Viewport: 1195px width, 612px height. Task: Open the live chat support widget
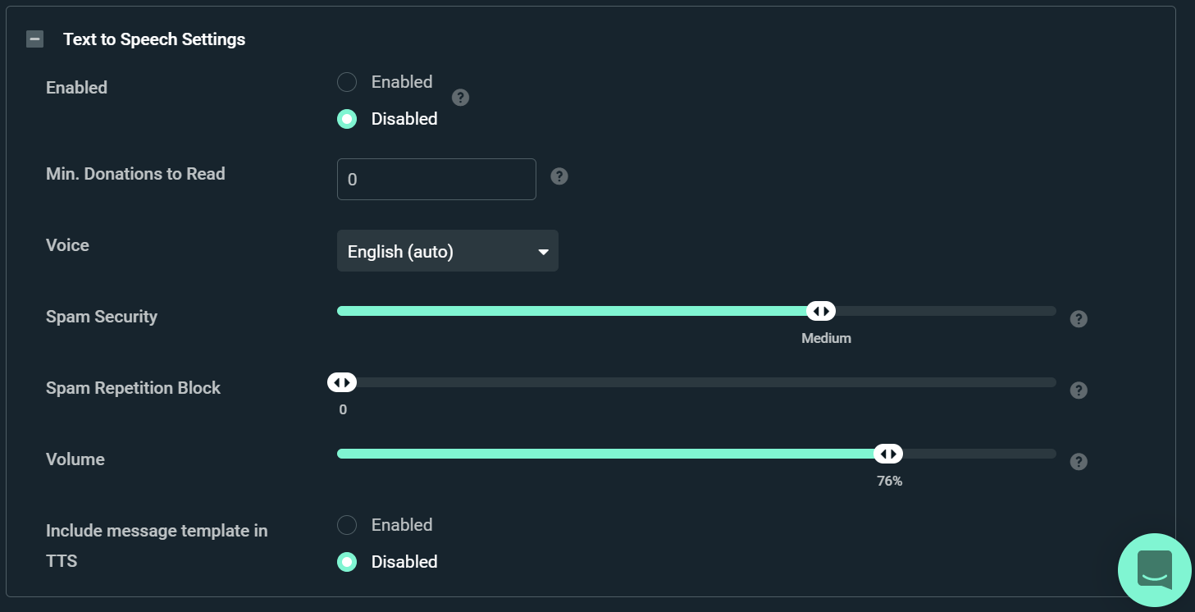[1154, 569]
